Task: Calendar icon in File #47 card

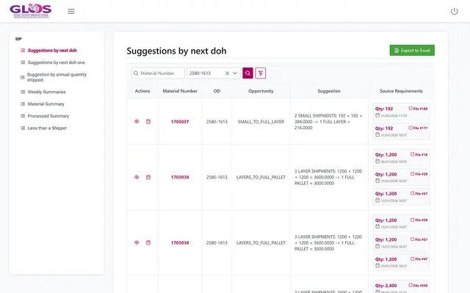Action: point(377,265)
